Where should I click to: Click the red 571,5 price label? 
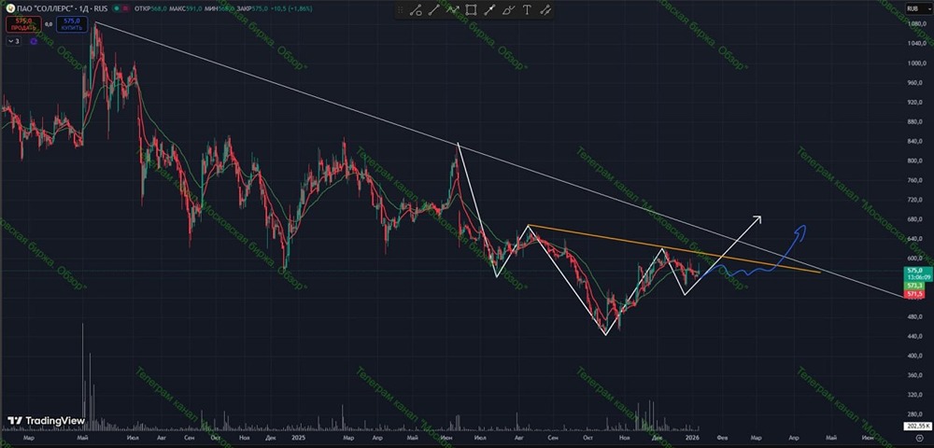tap(913, 294)
